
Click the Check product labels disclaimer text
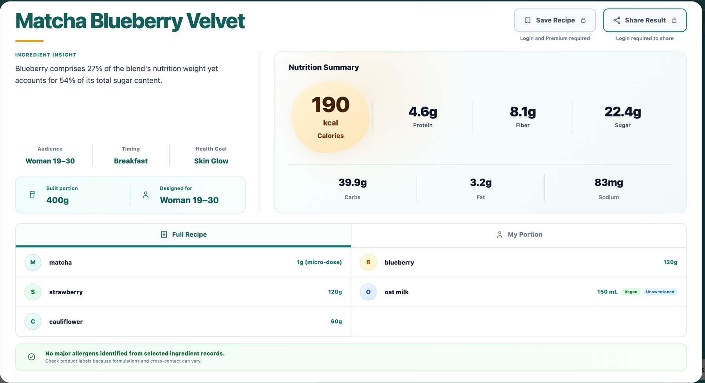pos(123,361)
